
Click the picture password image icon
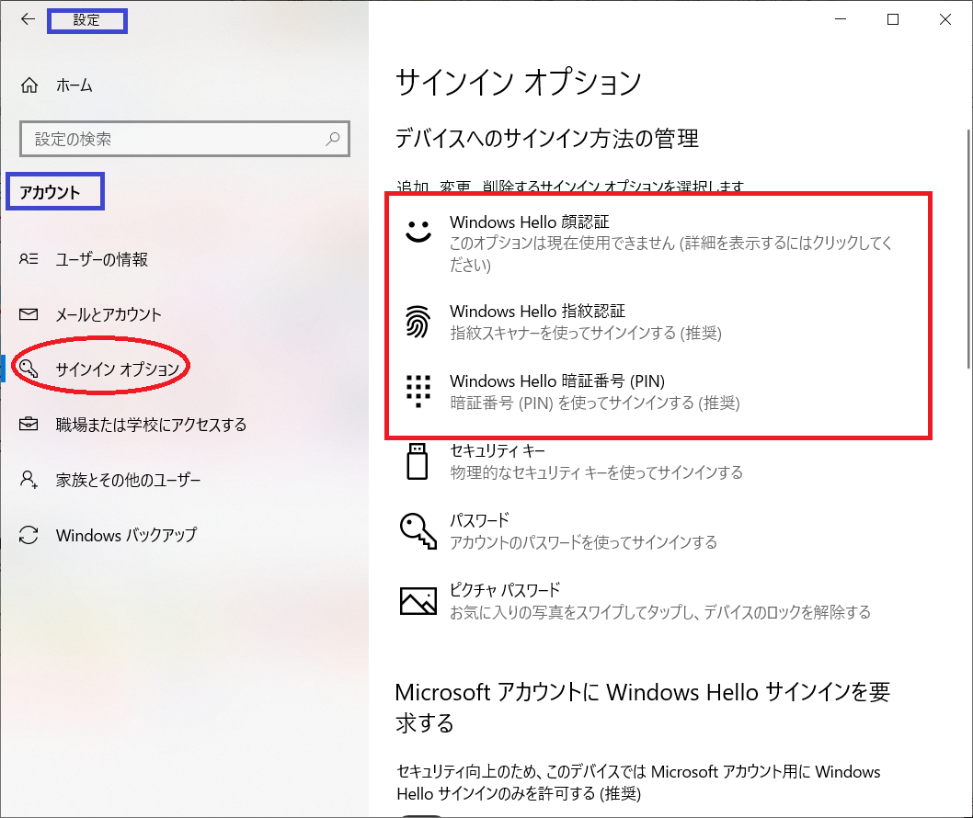(x=418, y=600)
